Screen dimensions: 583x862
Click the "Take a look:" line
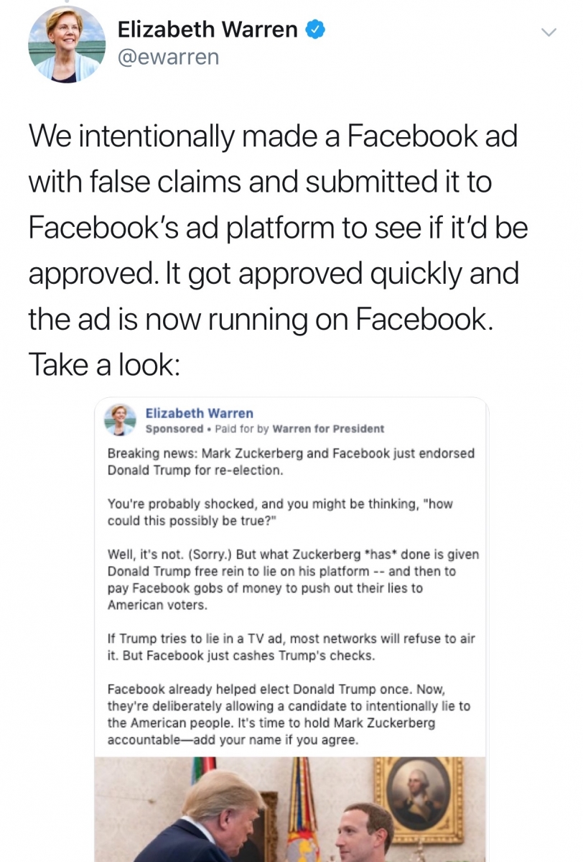[x=103, y=366]
